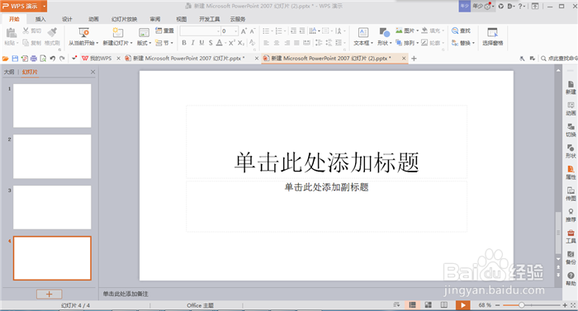Toggle Bold formatting

(184, 43)
